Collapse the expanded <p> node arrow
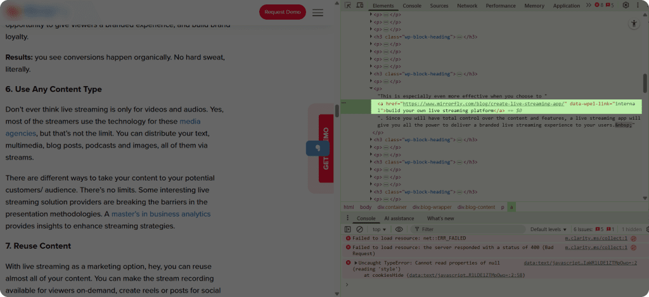Viewport: 649px width, 297px height. pyautogui.click(x=371, y=89)
